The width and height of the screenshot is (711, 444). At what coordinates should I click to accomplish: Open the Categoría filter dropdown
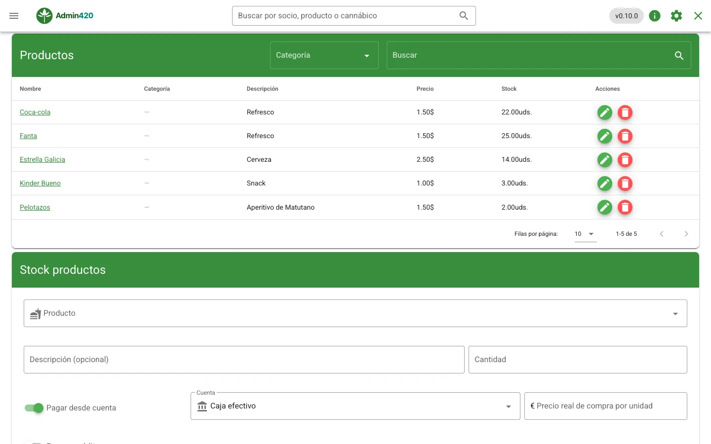coord(324,55)
